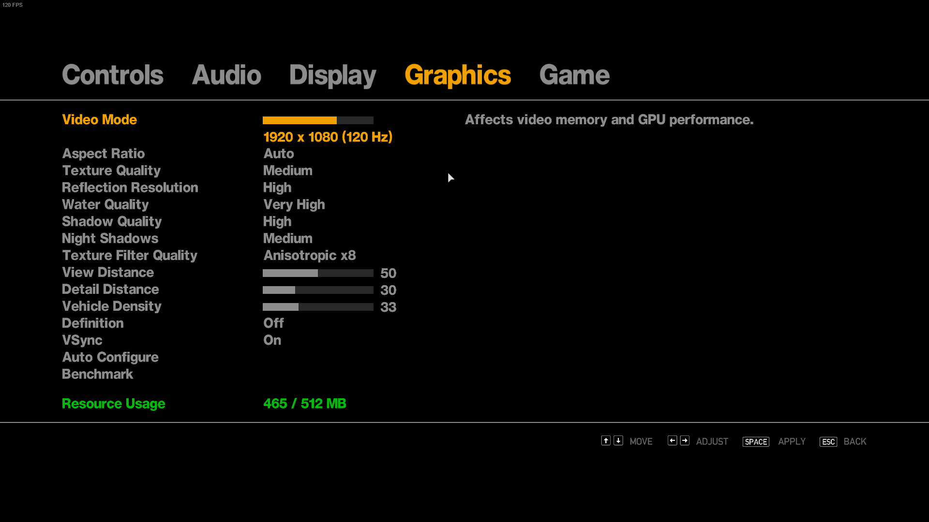Click the up arrow key icon

(606, 440)
